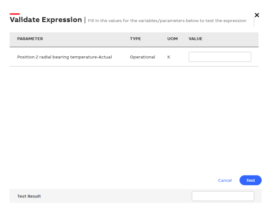The width and height of the screenshot is (271, 211).
Task: Click the UOM column header
Action: coord(172,39)
